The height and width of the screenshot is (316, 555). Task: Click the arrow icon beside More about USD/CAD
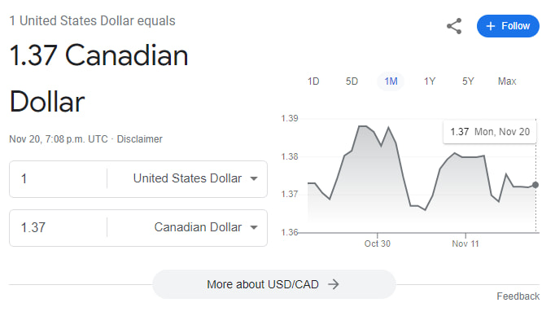coord(333,284)
